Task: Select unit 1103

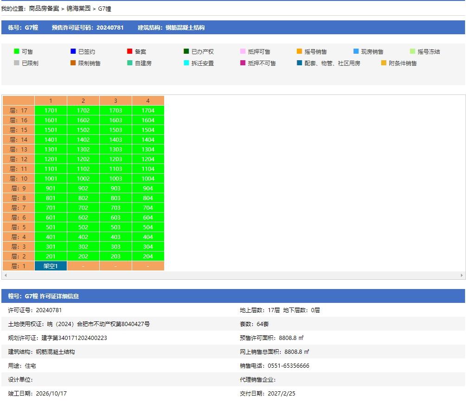Action: (115, 169)
